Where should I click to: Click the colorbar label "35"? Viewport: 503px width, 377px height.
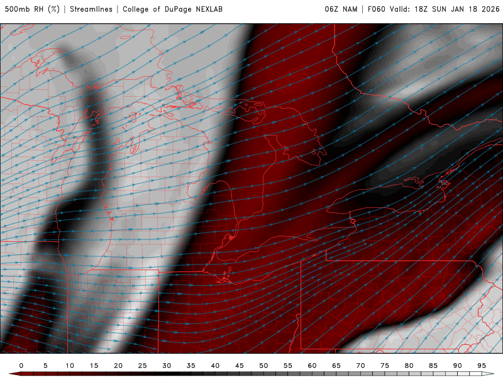pyautogui.click(x=191, y=366)
